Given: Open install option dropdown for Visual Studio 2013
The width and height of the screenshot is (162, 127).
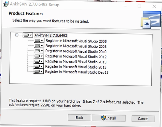Looking at the screenshot, I should 39,61.
